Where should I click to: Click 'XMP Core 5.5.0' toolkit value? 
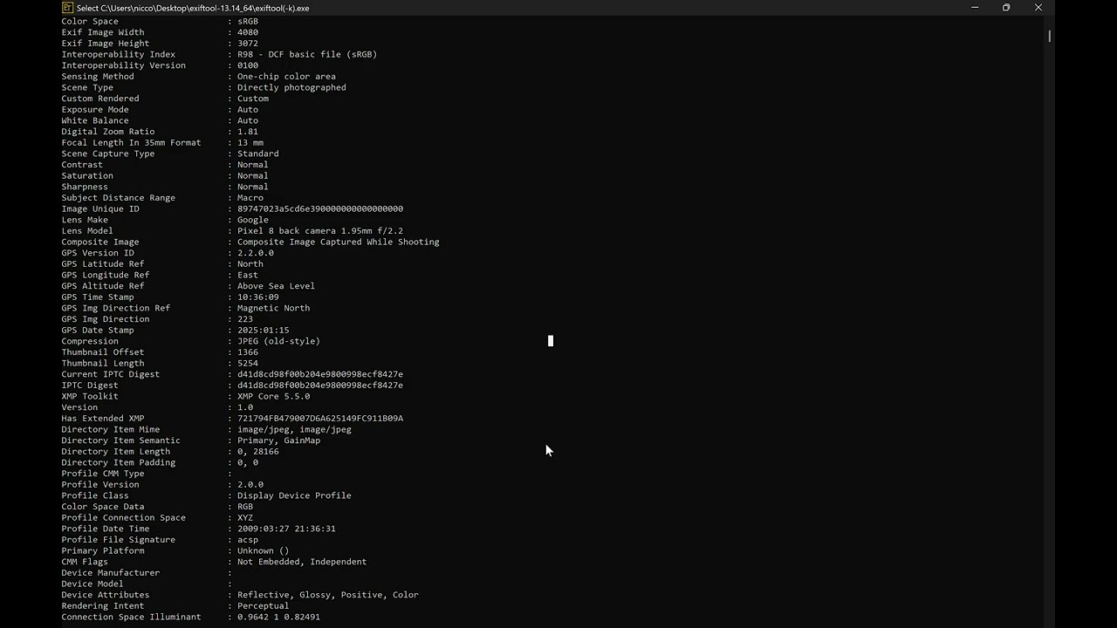pyautogui.click(x=273, y=396)
